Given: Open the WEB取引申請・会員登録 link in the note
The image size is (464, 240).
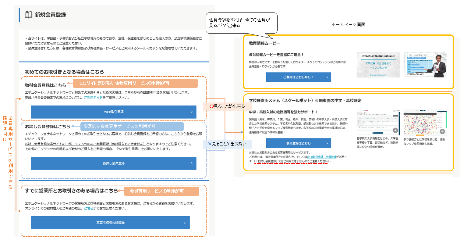Looking at the screenshot, I should point(321,157).
